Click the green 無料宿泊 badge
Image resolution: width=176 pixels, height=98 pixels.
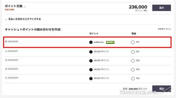click(x=110, y=42)
